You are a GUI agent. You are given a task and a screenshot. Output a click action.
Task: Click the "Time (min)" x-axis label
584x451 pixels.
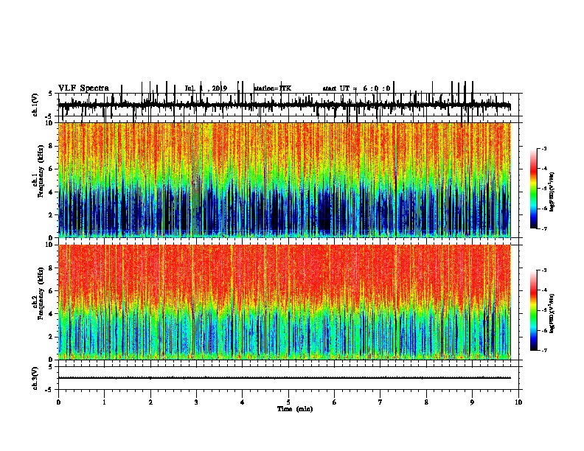(295, 409)
